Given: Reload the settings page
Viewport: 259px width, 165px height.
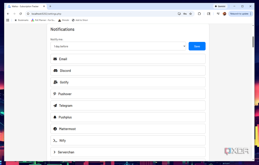Looking at the screenshot, I should tap(20, 14).
